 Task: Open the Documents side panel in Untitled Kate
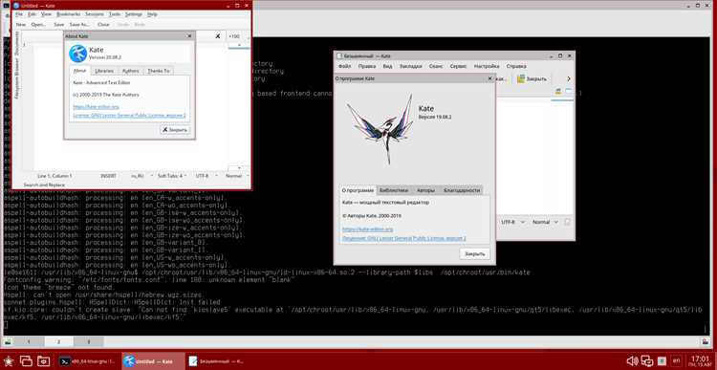point(16,43)
